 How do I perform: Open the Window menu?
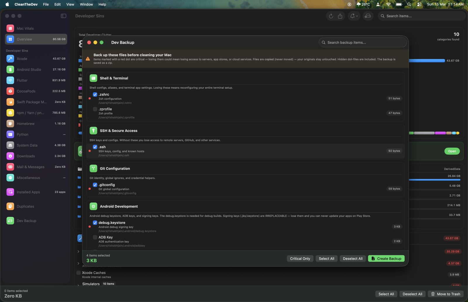tap(86, 4)
